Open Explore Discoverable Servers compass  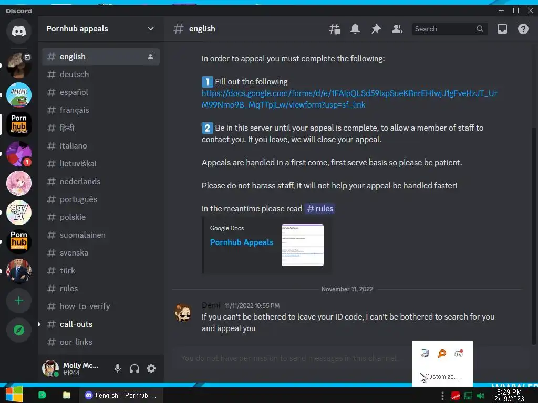tap(19, 330)
